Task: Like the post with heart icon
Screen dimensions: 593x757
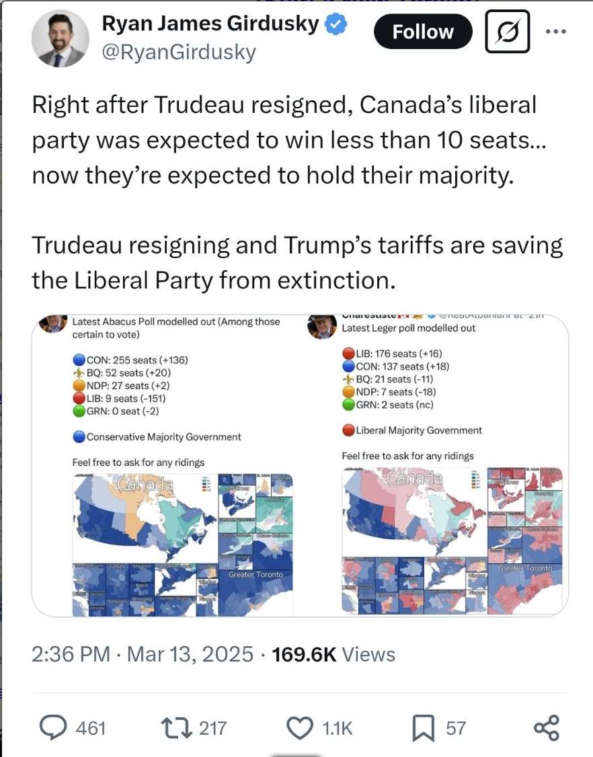Action: pyautogui.click(x=300, y=727)
